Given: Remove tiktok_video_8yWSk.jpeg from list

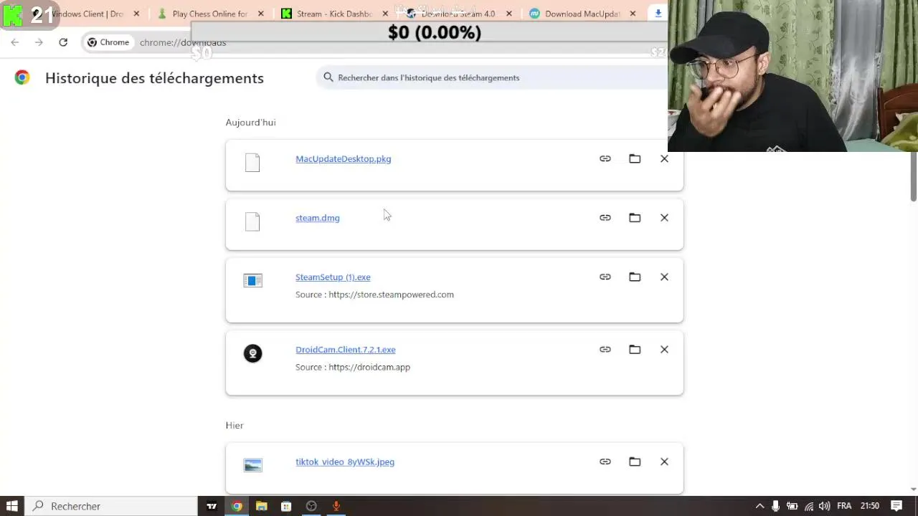Looking at the screenshot, I should click(664, 462).
